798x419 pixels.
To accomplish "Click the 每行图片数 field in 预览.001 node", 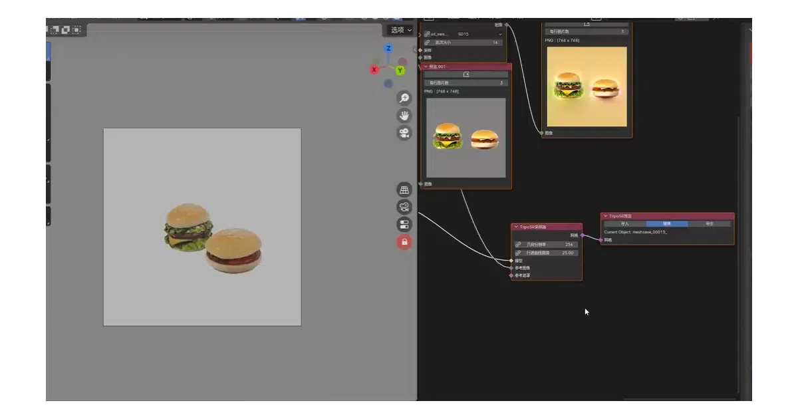I will point(466,83).
